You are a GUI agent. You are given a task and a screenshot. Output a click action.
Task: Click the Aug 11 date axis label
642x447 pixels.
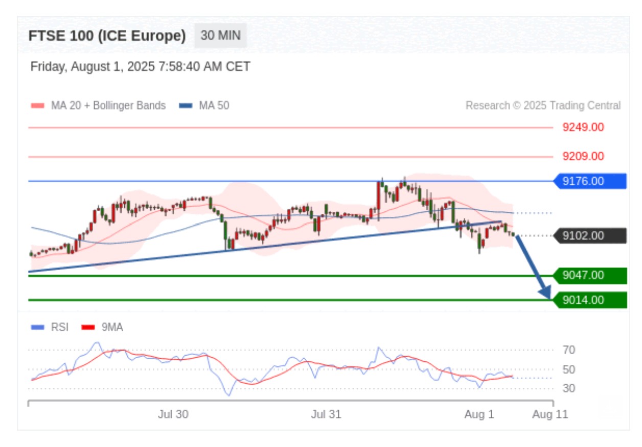(550, 414)
